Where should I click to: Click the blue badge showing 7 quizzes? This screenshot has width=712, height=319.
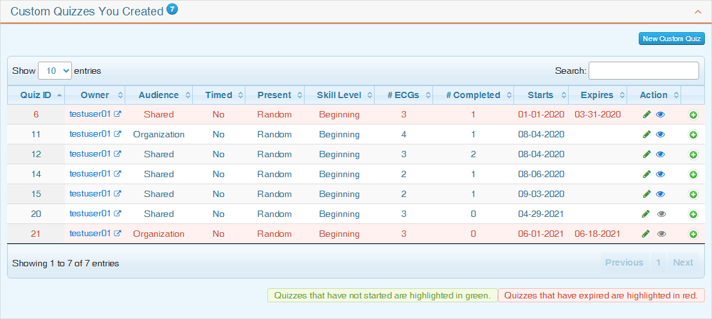(172, 9)
